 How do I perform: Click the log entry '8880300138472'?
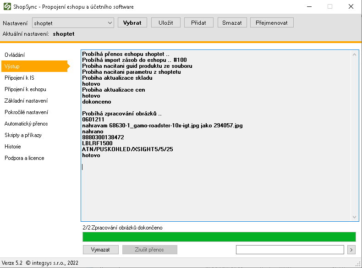(x=103, y=137)
